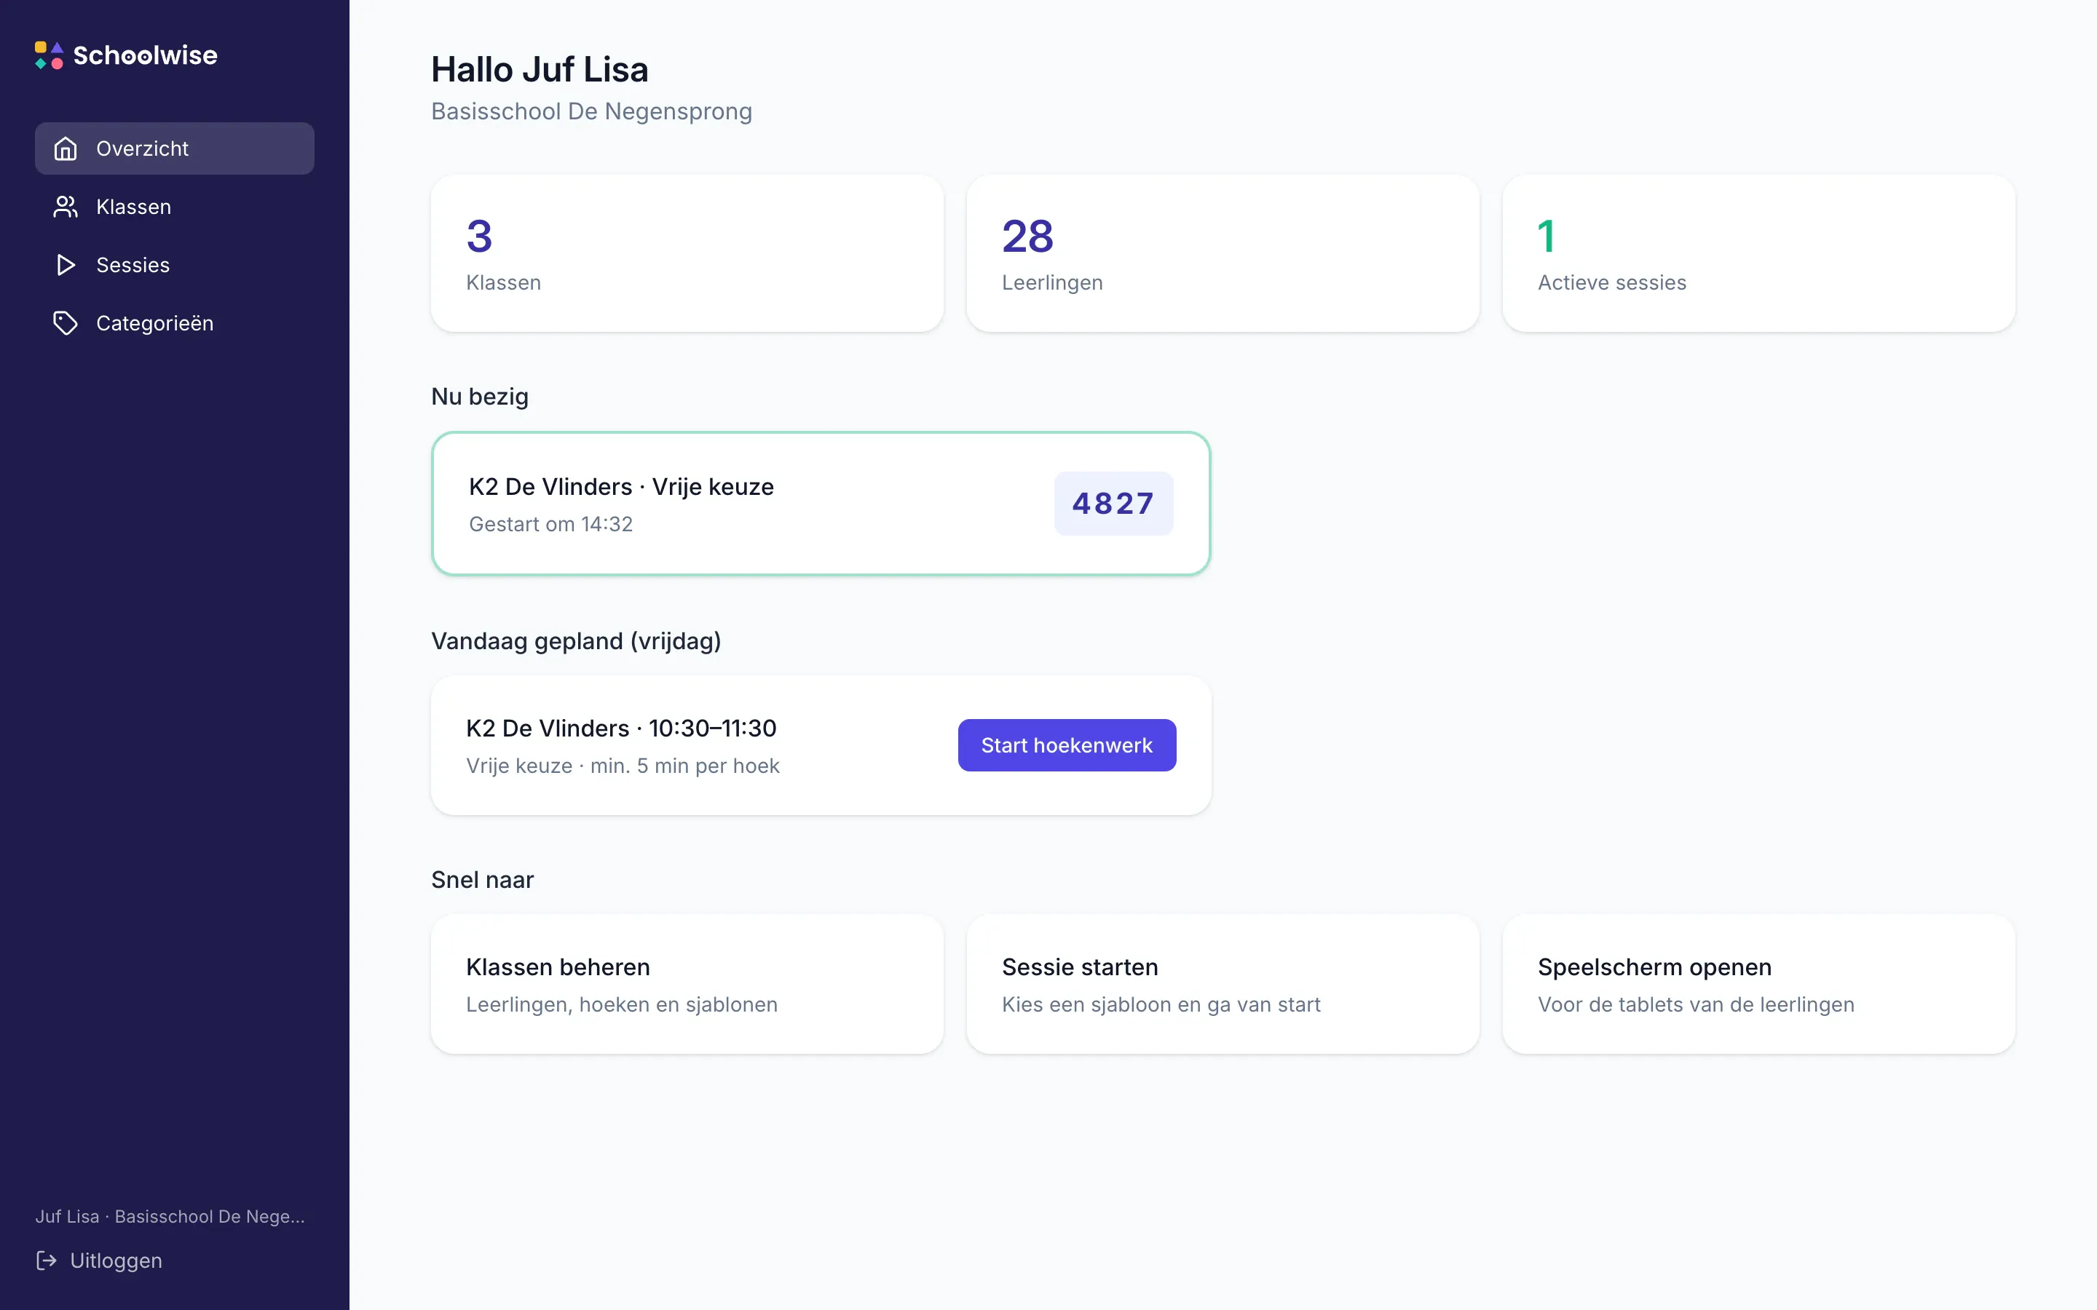Open the Klassen beheren shortcut card
Screen dimensions: 2097x1310
pos(687,984)
